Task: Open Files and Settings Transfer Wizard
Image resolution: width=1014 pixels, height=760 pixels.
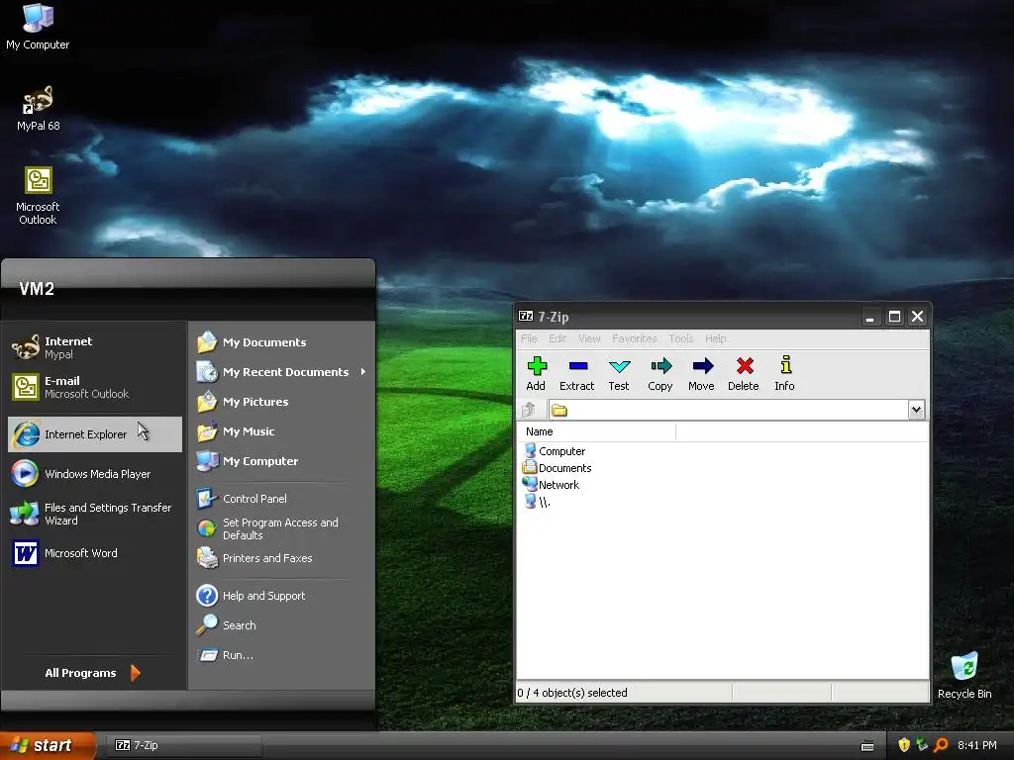Action: point(95,514)
